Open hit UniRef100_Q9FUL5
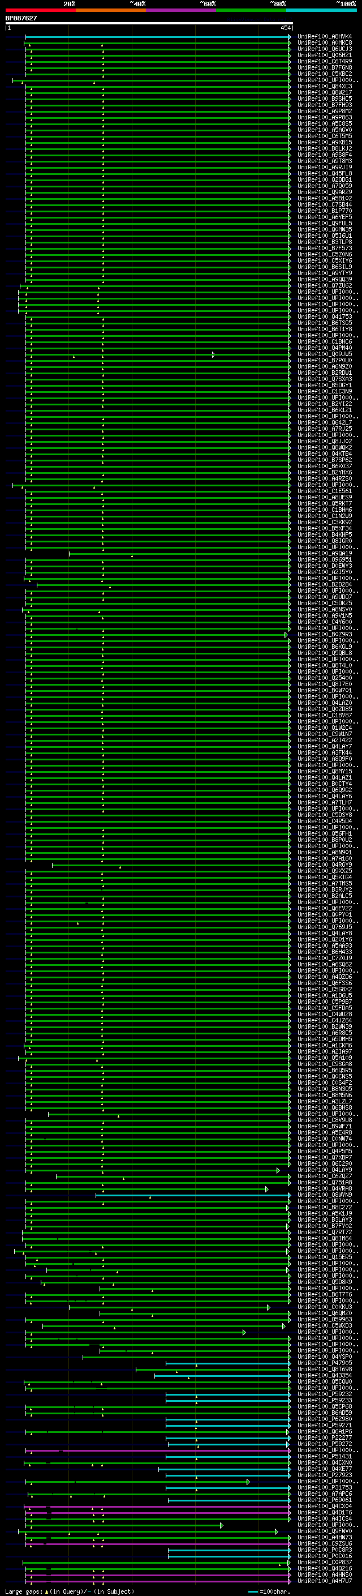The image size is (362, 1596). click(x=324, y=223)
